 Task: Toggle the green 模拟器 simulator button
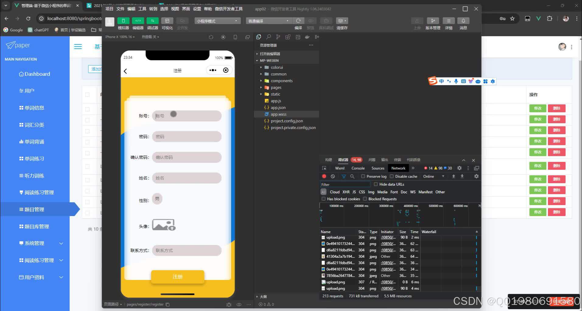(x=123, y=21)
